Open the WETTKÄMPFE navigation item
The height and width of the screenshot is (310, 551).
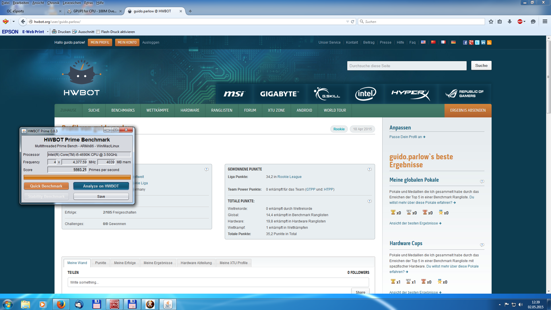coord(158,111)
